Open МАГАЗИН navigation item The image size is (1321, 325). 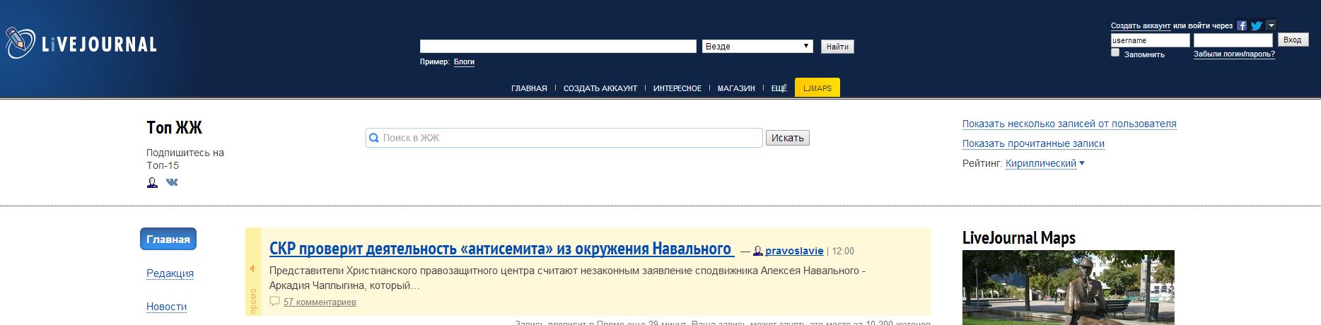[x=736, y=88]
